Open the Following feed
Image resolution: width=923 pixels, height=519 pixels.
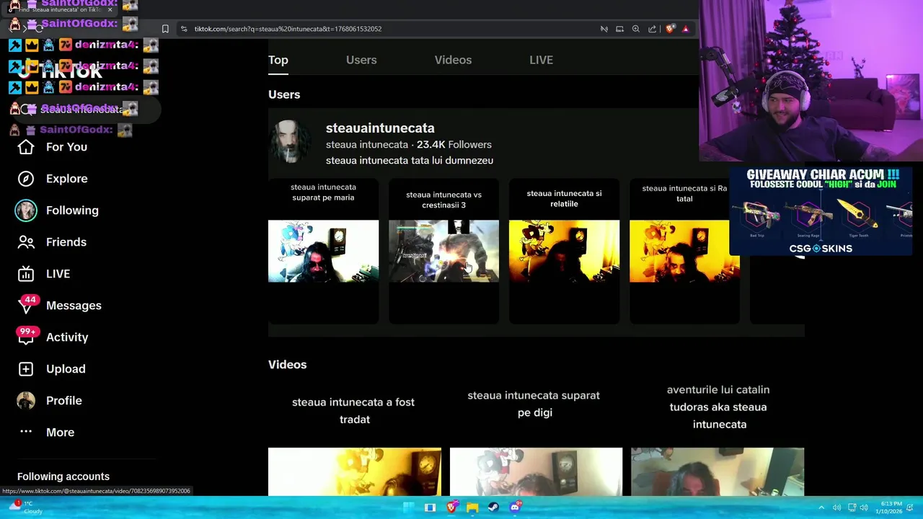(57, 210)
